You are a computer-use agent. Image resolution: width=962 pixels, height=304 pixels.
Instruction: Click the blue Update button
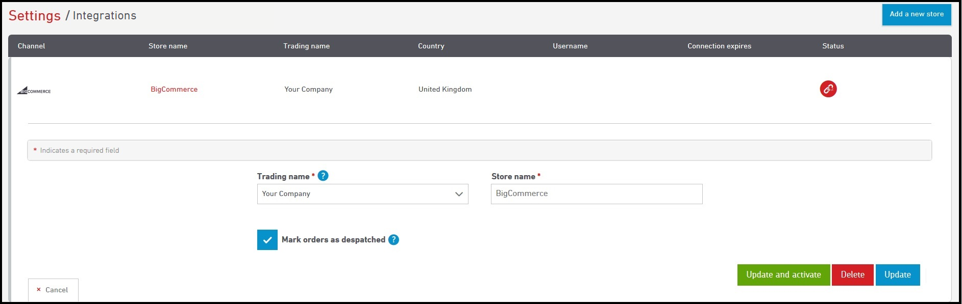[897, 275]
